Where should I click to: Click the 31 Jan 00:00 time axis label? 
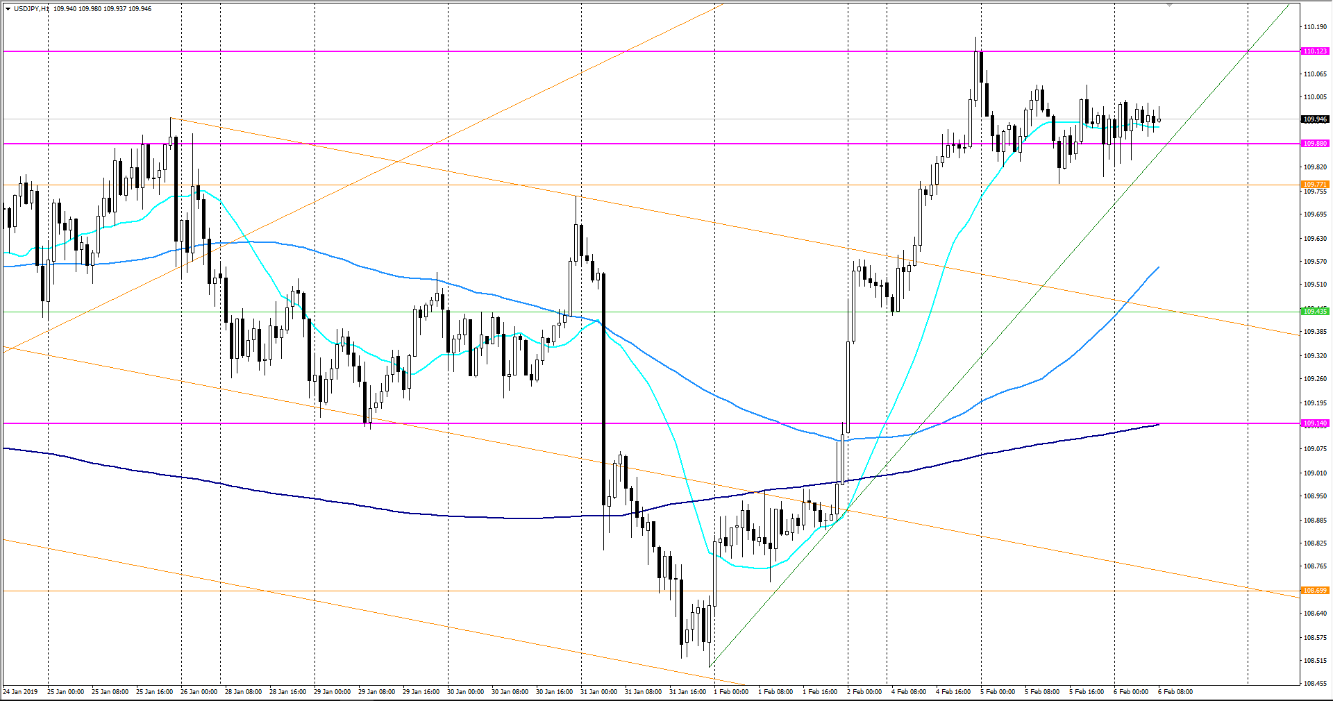click(x=599, y=692)
